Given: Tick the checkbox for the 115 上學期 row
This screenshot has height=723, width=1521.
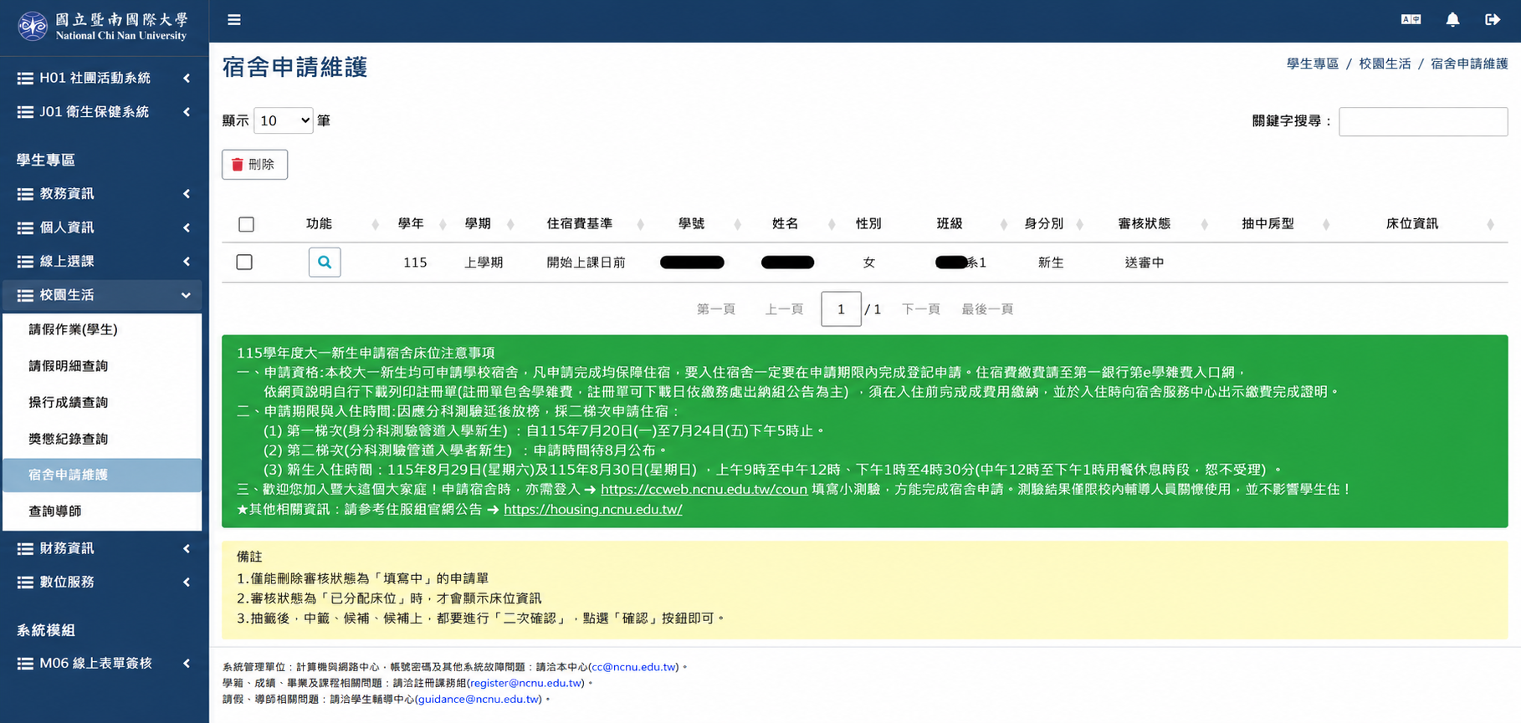Looking at the screenshot, I should (244, 262).
